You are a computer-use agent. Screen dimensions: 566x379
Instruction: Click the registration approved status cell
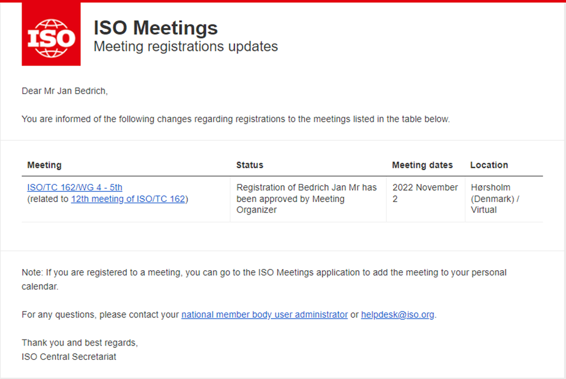point(306,198)
